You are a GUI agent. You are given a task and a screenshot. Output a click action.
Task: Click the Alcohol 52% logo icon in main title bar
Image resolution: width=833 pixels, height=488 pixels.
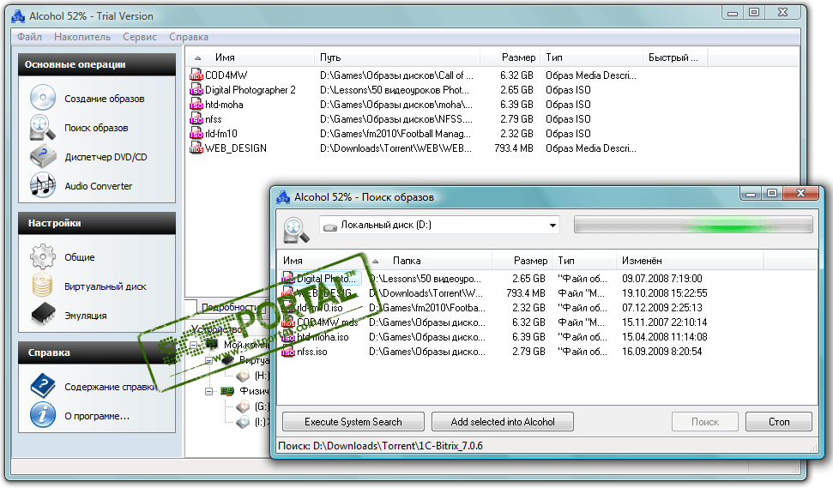pos(18,16)
